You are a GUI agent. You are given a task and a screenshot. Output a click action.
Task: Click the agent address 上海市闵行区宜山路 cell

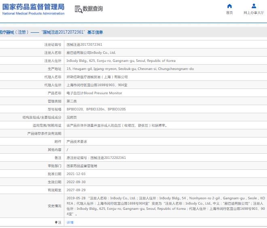97,85
